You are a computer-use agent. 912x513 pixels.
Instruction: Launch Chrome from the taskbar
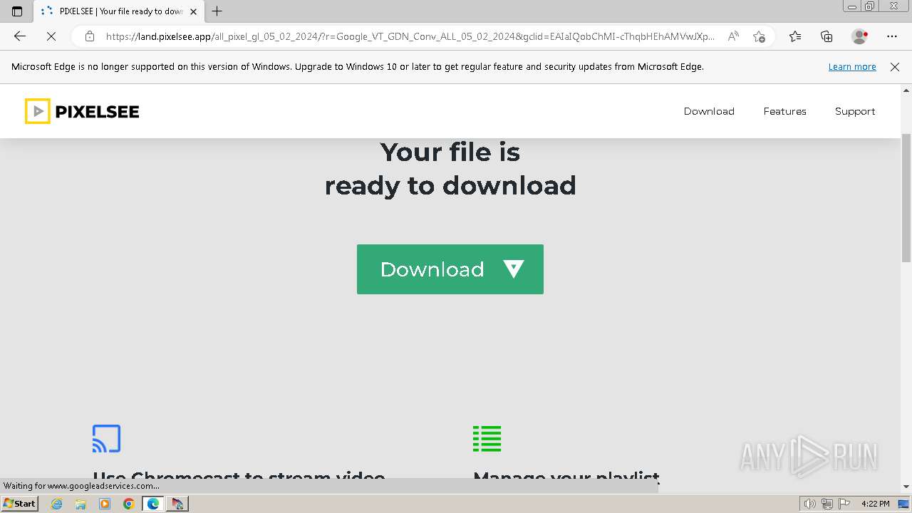tap(129, 504)
